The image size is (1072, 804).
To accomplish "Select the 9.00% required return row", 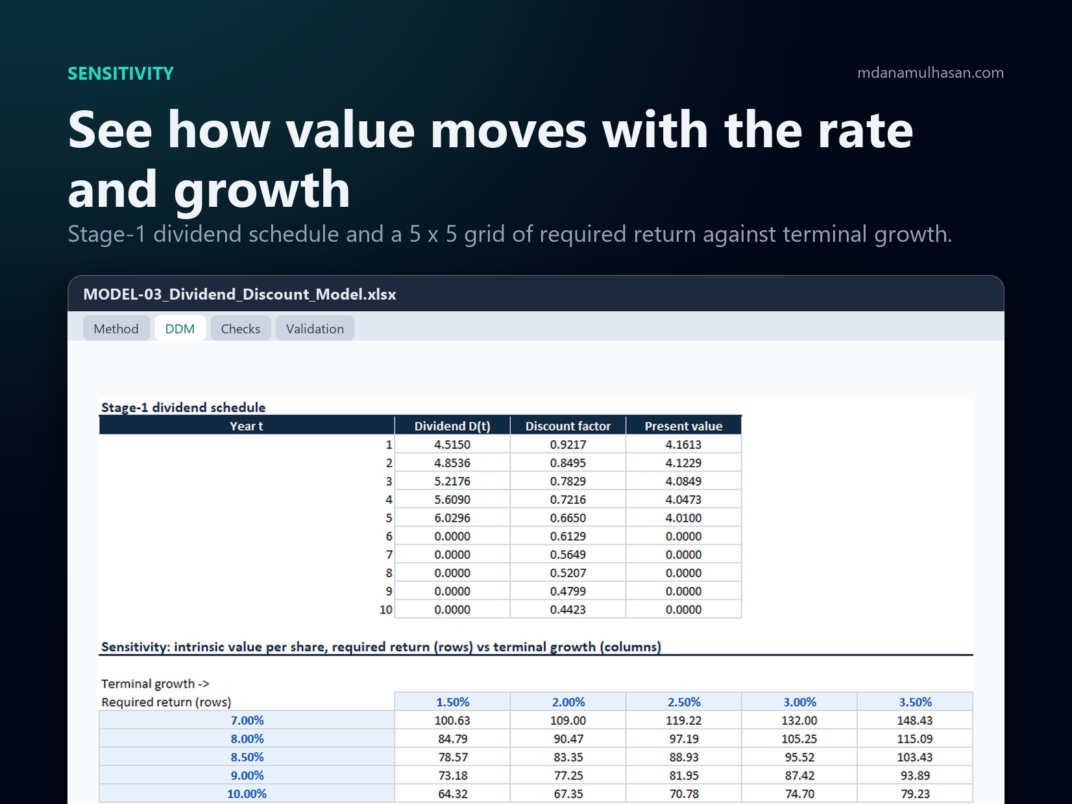I will tap(247, 775).
